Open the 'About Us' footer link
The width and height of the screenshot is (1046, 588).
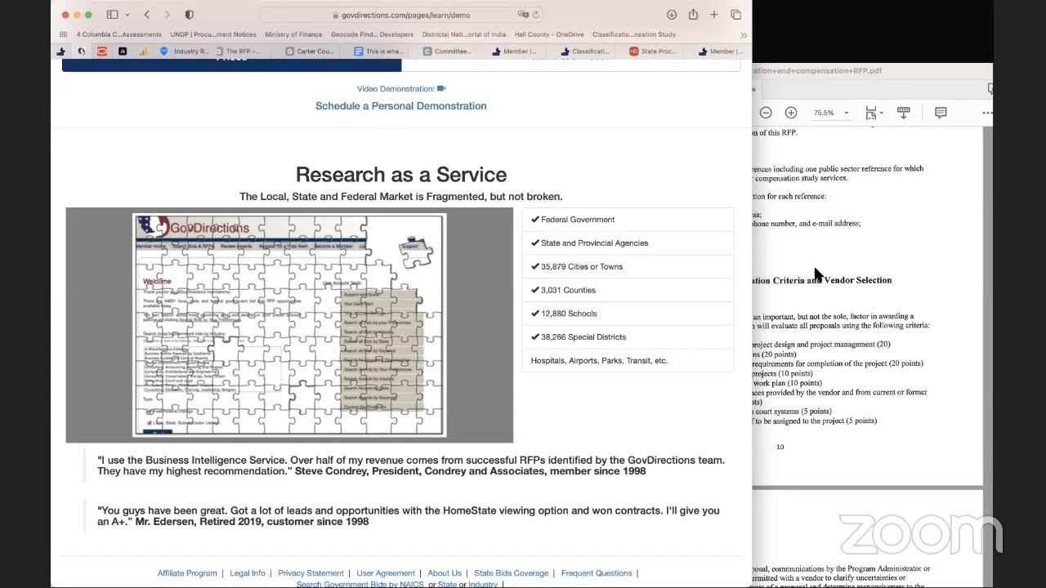pyautogui.click(x=445, y=573)
